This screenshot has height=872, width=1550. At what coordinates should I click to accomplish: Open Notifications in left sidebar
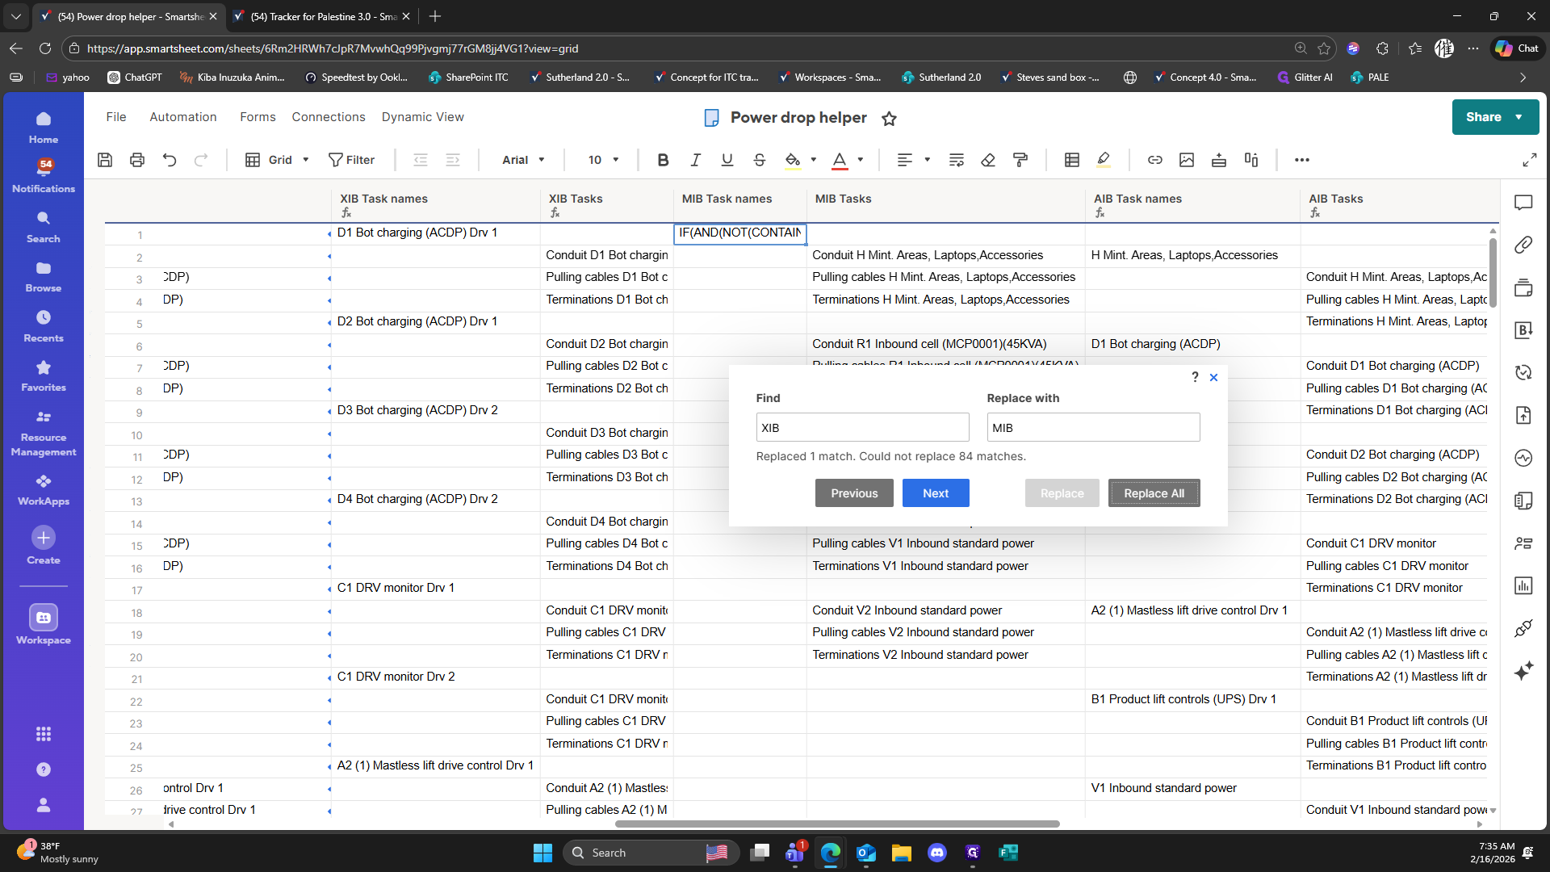click(x=44, y=175)
